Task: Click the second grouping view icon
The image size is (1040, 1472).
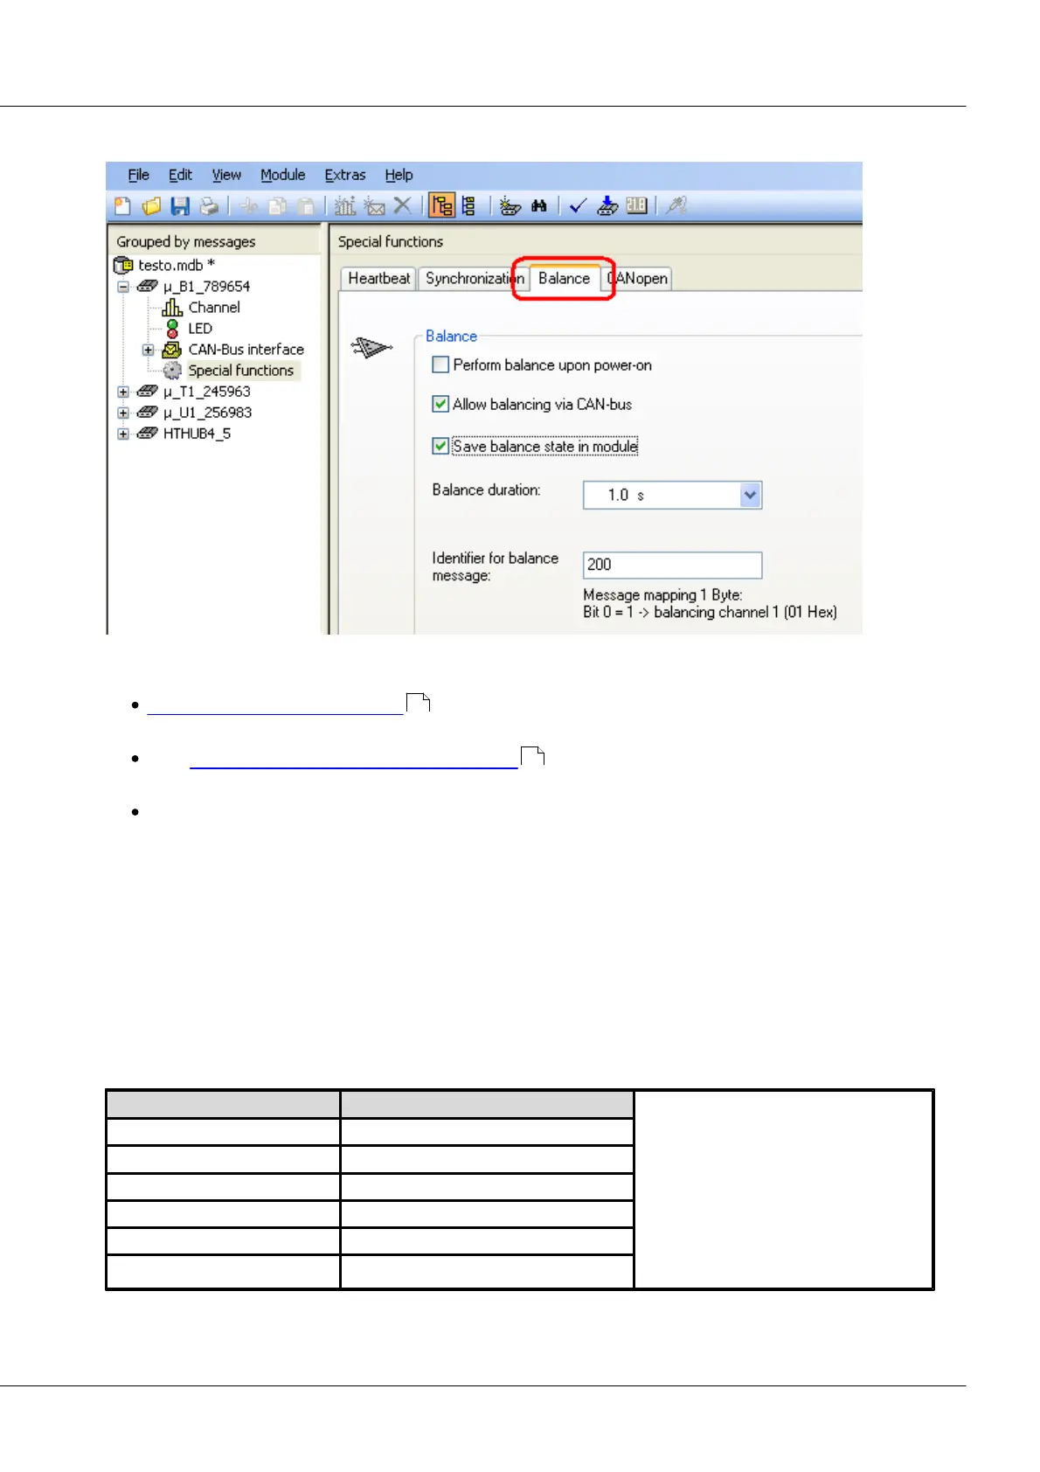Action: pyautogui.click(x=469, y=206)
